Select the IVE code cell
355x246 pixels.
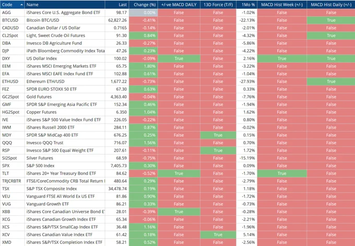pyautogui.click(x=13, y=120)
